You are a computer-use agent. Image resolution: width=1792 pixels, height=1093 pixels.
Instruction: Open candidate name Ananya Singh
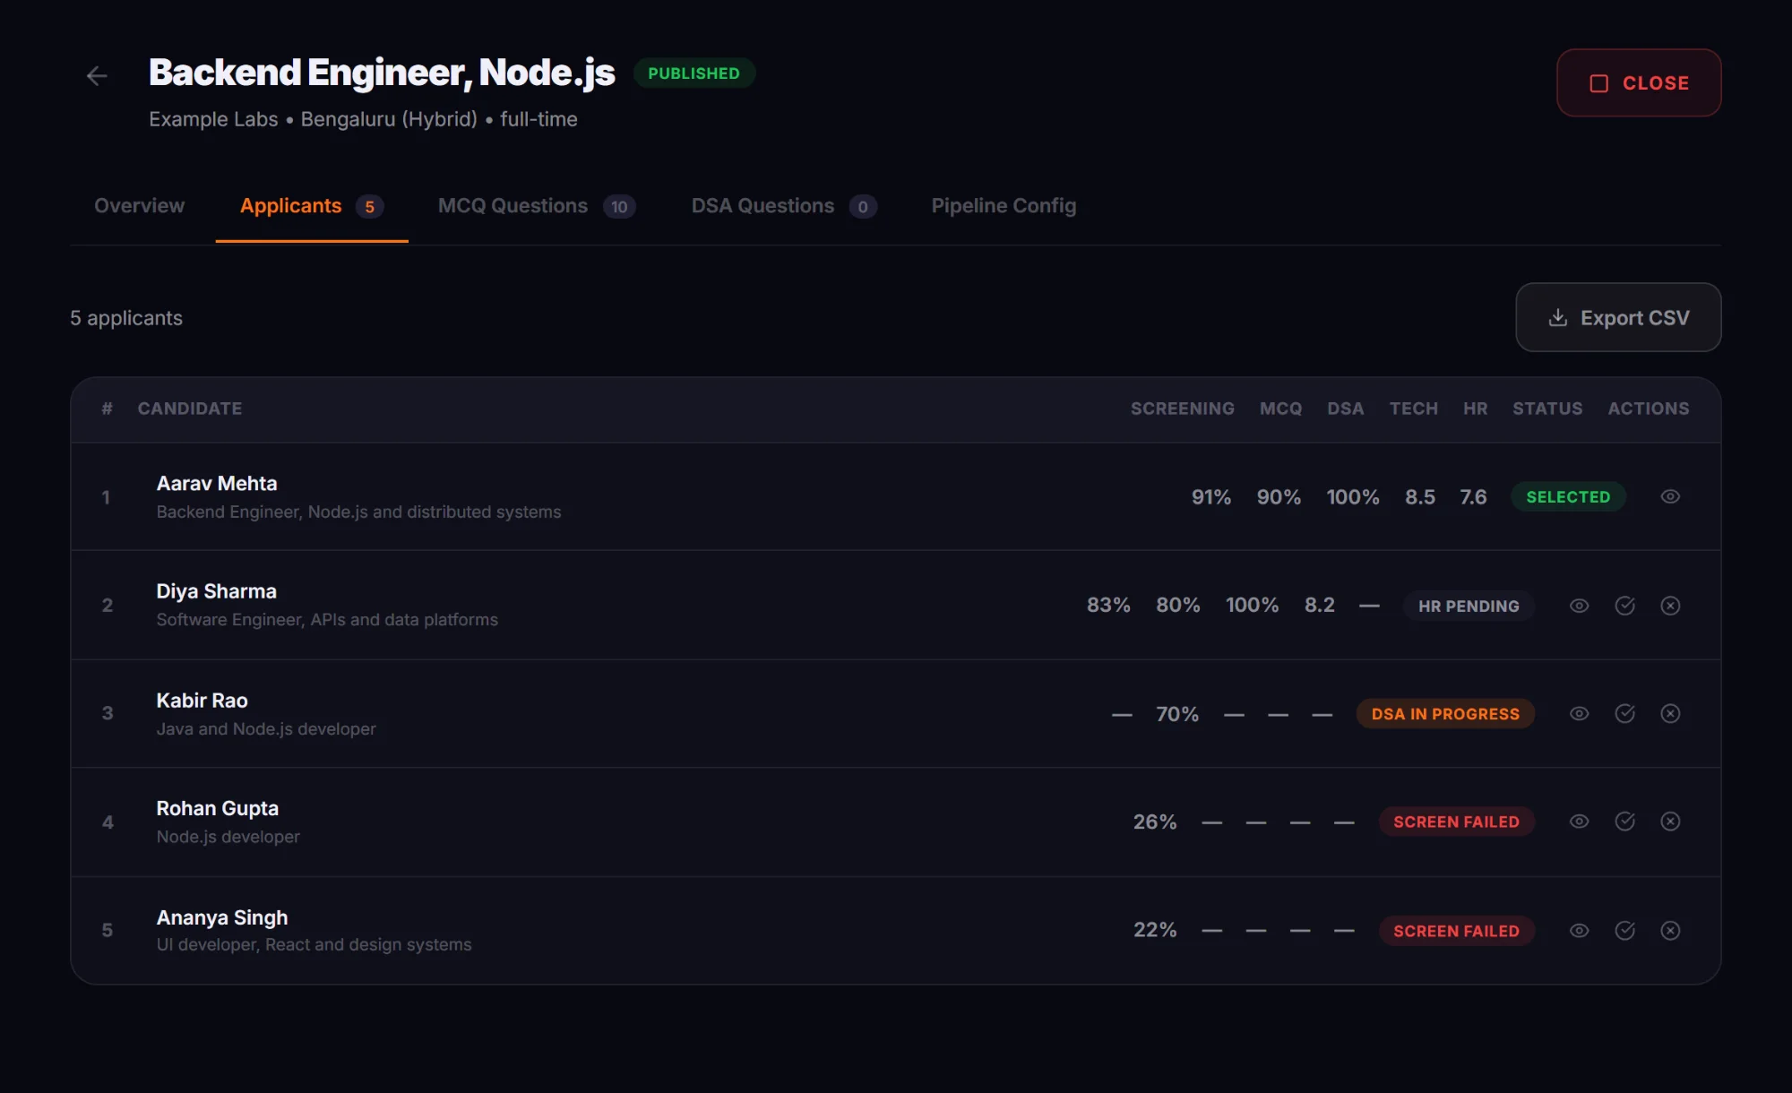(222, 917)
